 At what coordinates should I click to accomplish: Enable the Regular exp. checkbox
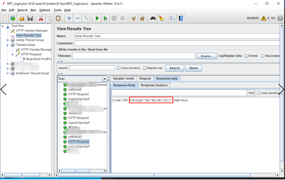click(145, 68)
